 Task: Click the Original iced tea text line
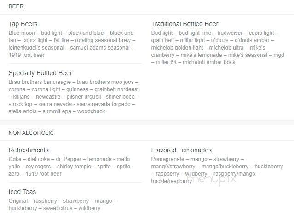click(63, 201)
